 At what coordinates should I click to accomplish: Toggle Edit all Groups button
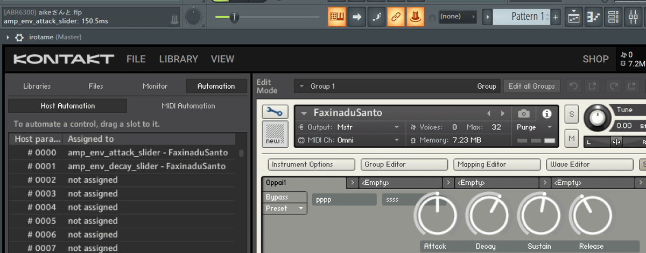point(532,86)
